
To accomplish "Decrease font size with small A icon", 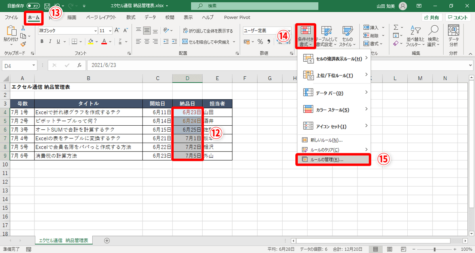I will pos(125,30).
